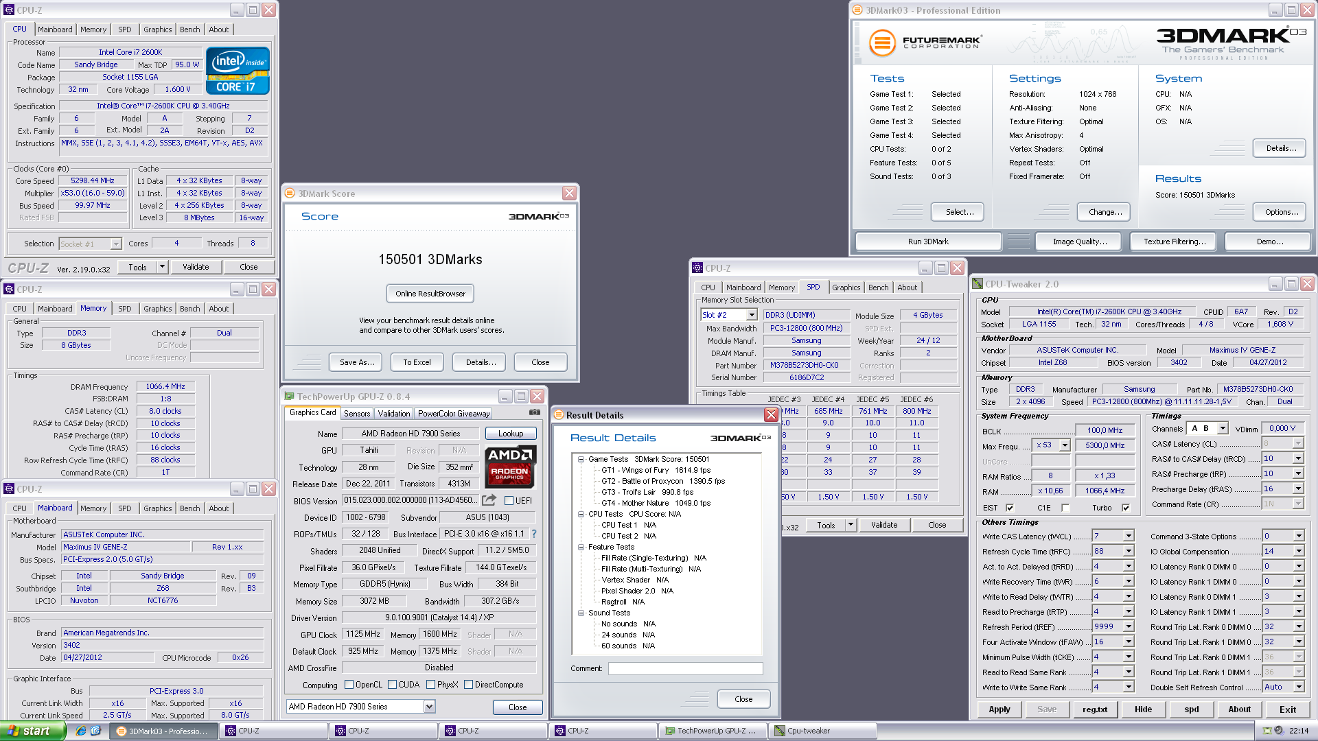
Task: Click the AMD Radeon Graphics logo
Action: 510,467
